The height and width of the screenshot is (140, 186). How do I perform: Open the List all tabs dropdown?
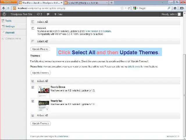click(x=162, y=2)
